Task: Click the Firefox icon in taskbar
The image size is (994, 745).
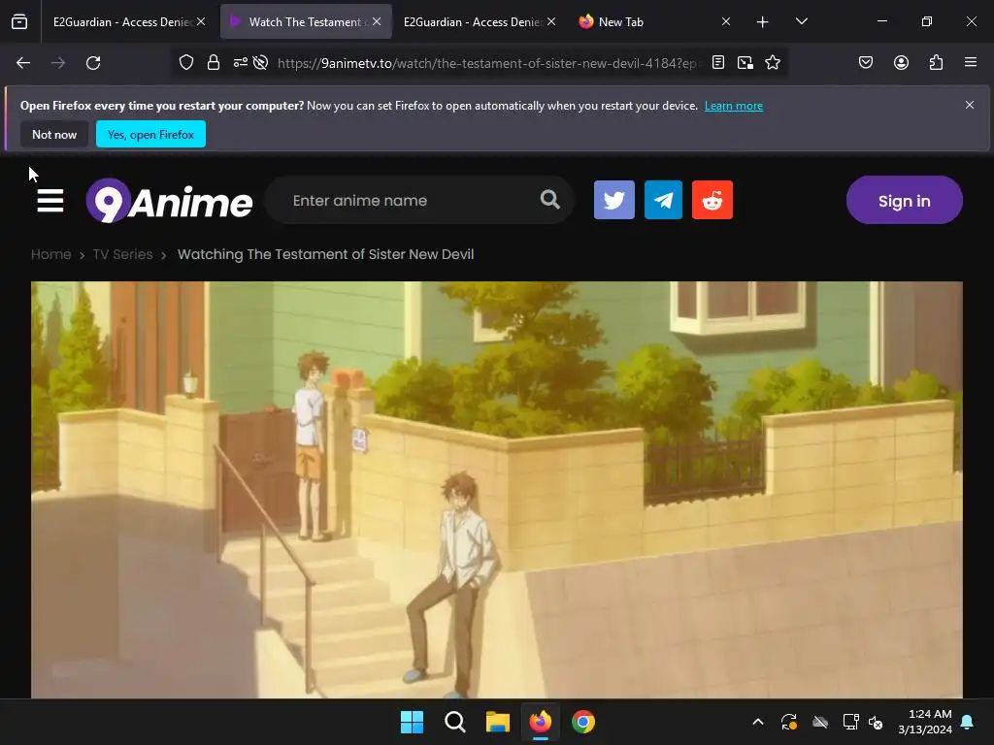Action: pos(541,722)
